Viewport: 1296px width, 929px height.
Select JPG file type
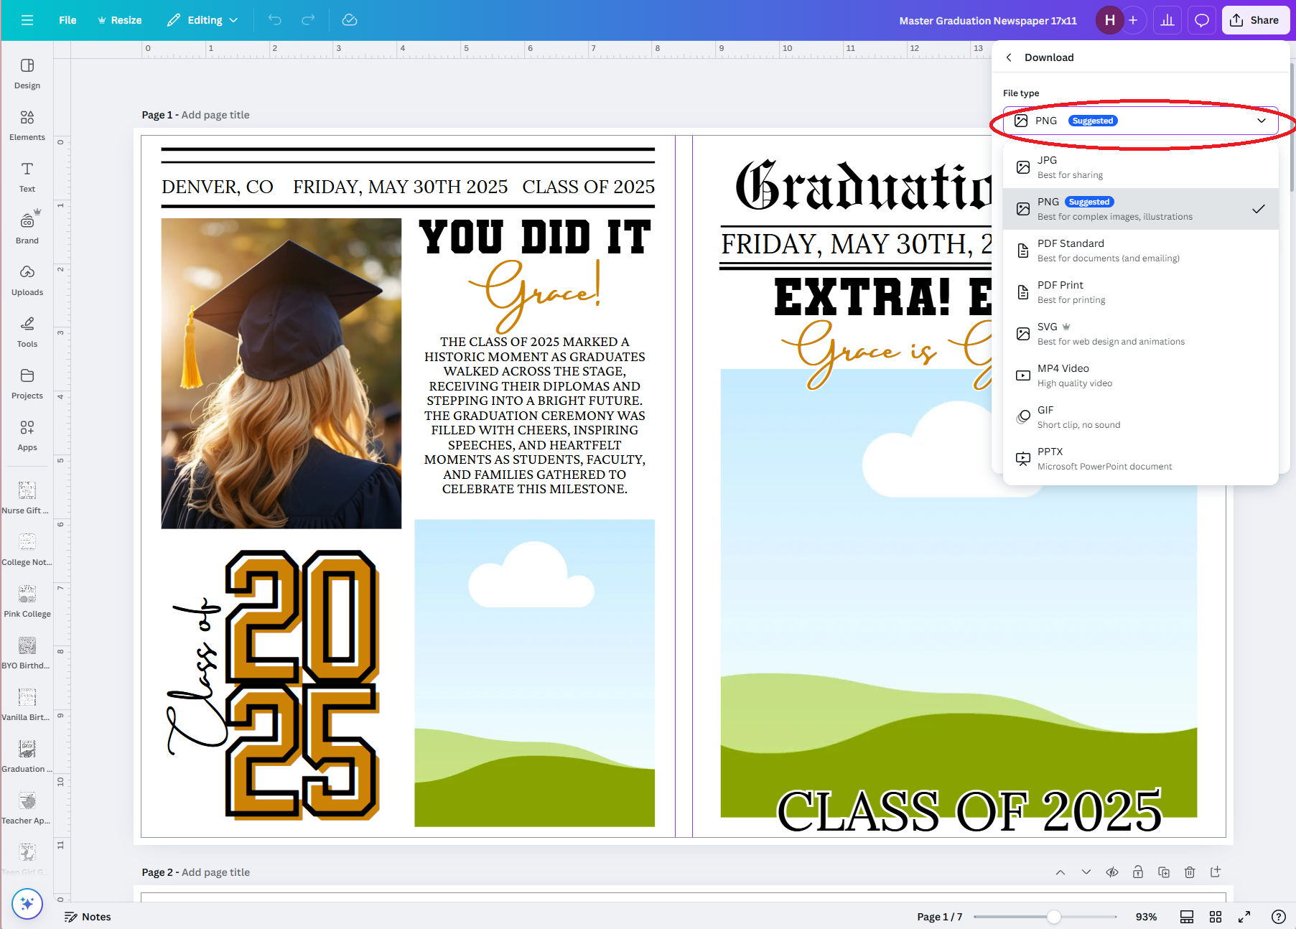[x=1140, y=167]
